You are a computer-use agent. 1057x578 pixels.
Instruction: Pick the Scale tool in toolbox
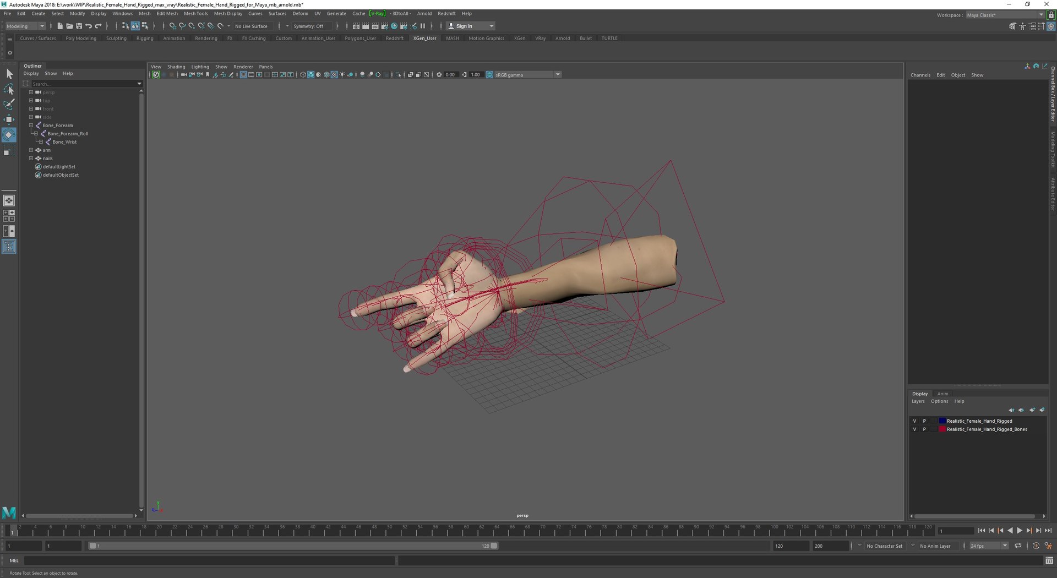click(x=9, y=150)
